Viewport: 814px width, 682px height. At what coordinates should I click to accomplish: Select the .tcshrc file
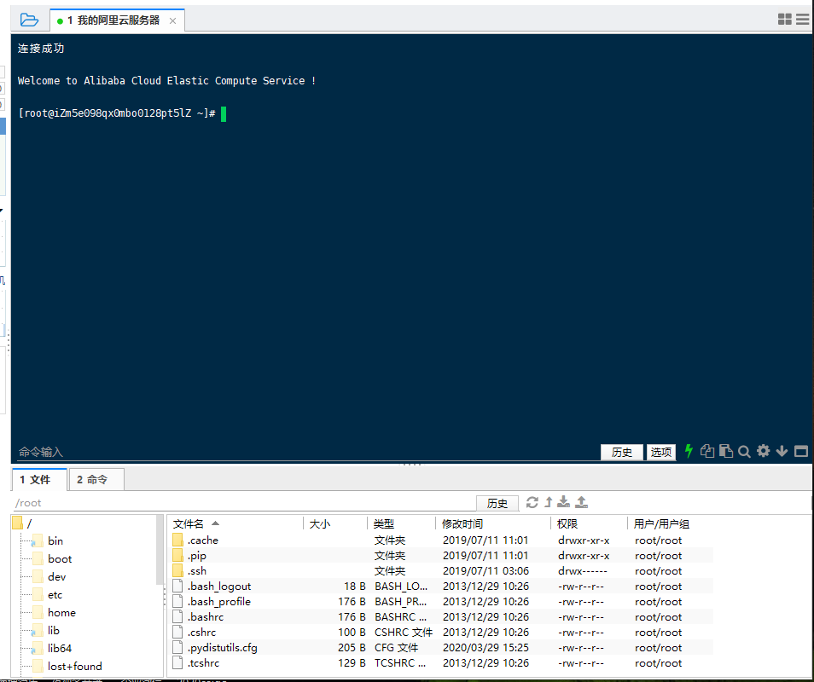click(x=441, y=662)
